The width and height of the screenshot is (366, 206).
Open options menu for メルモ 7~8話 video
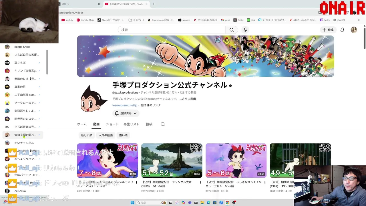(x=136, y=183)
